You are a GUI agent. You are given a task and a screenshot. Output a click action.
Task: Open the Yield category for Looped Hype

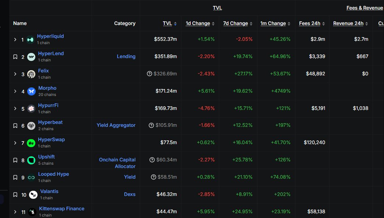pyautogui.click(x=130, y=177)
